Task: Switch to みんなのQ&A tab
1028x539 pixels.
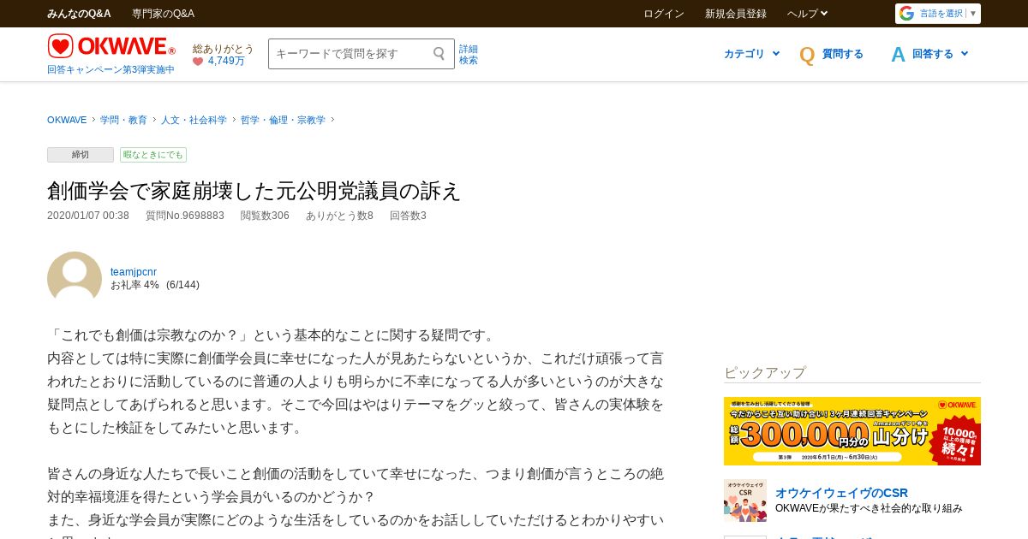Action: coord(79,14)
